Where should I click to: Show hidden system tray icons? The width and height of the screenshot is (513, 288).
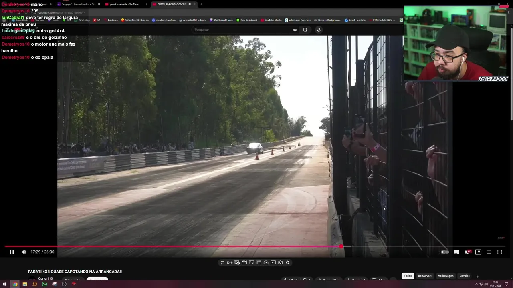477,284
